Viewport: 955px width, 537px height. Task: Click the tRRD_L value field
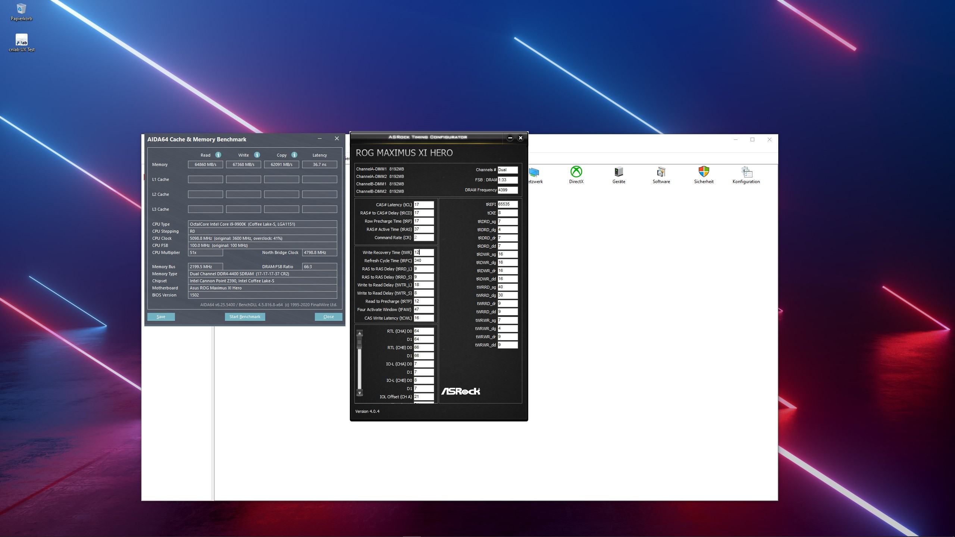point(424,269)
